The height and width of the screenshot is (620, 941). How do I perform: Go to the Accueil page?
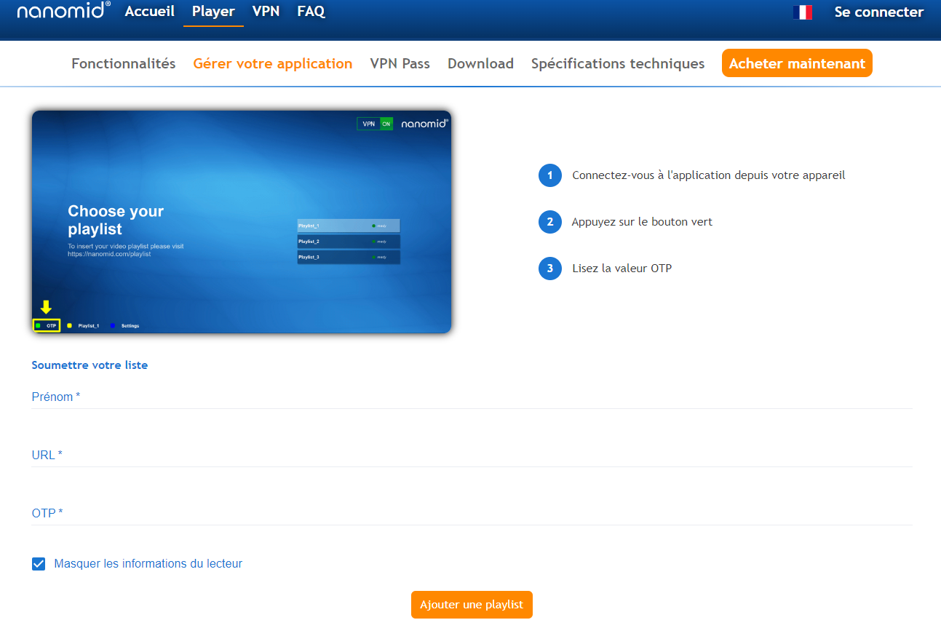(x=150, y=12)
